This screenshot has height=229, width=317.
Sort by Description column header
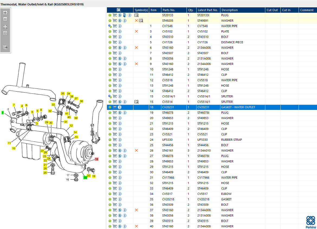pyautogui.click(x=243, y=10)
